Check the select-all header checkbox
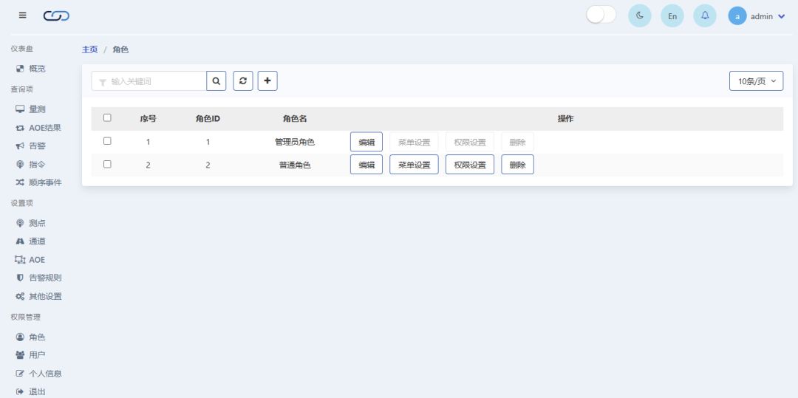The height and width of the screenshot is (398, 798). 107,118
